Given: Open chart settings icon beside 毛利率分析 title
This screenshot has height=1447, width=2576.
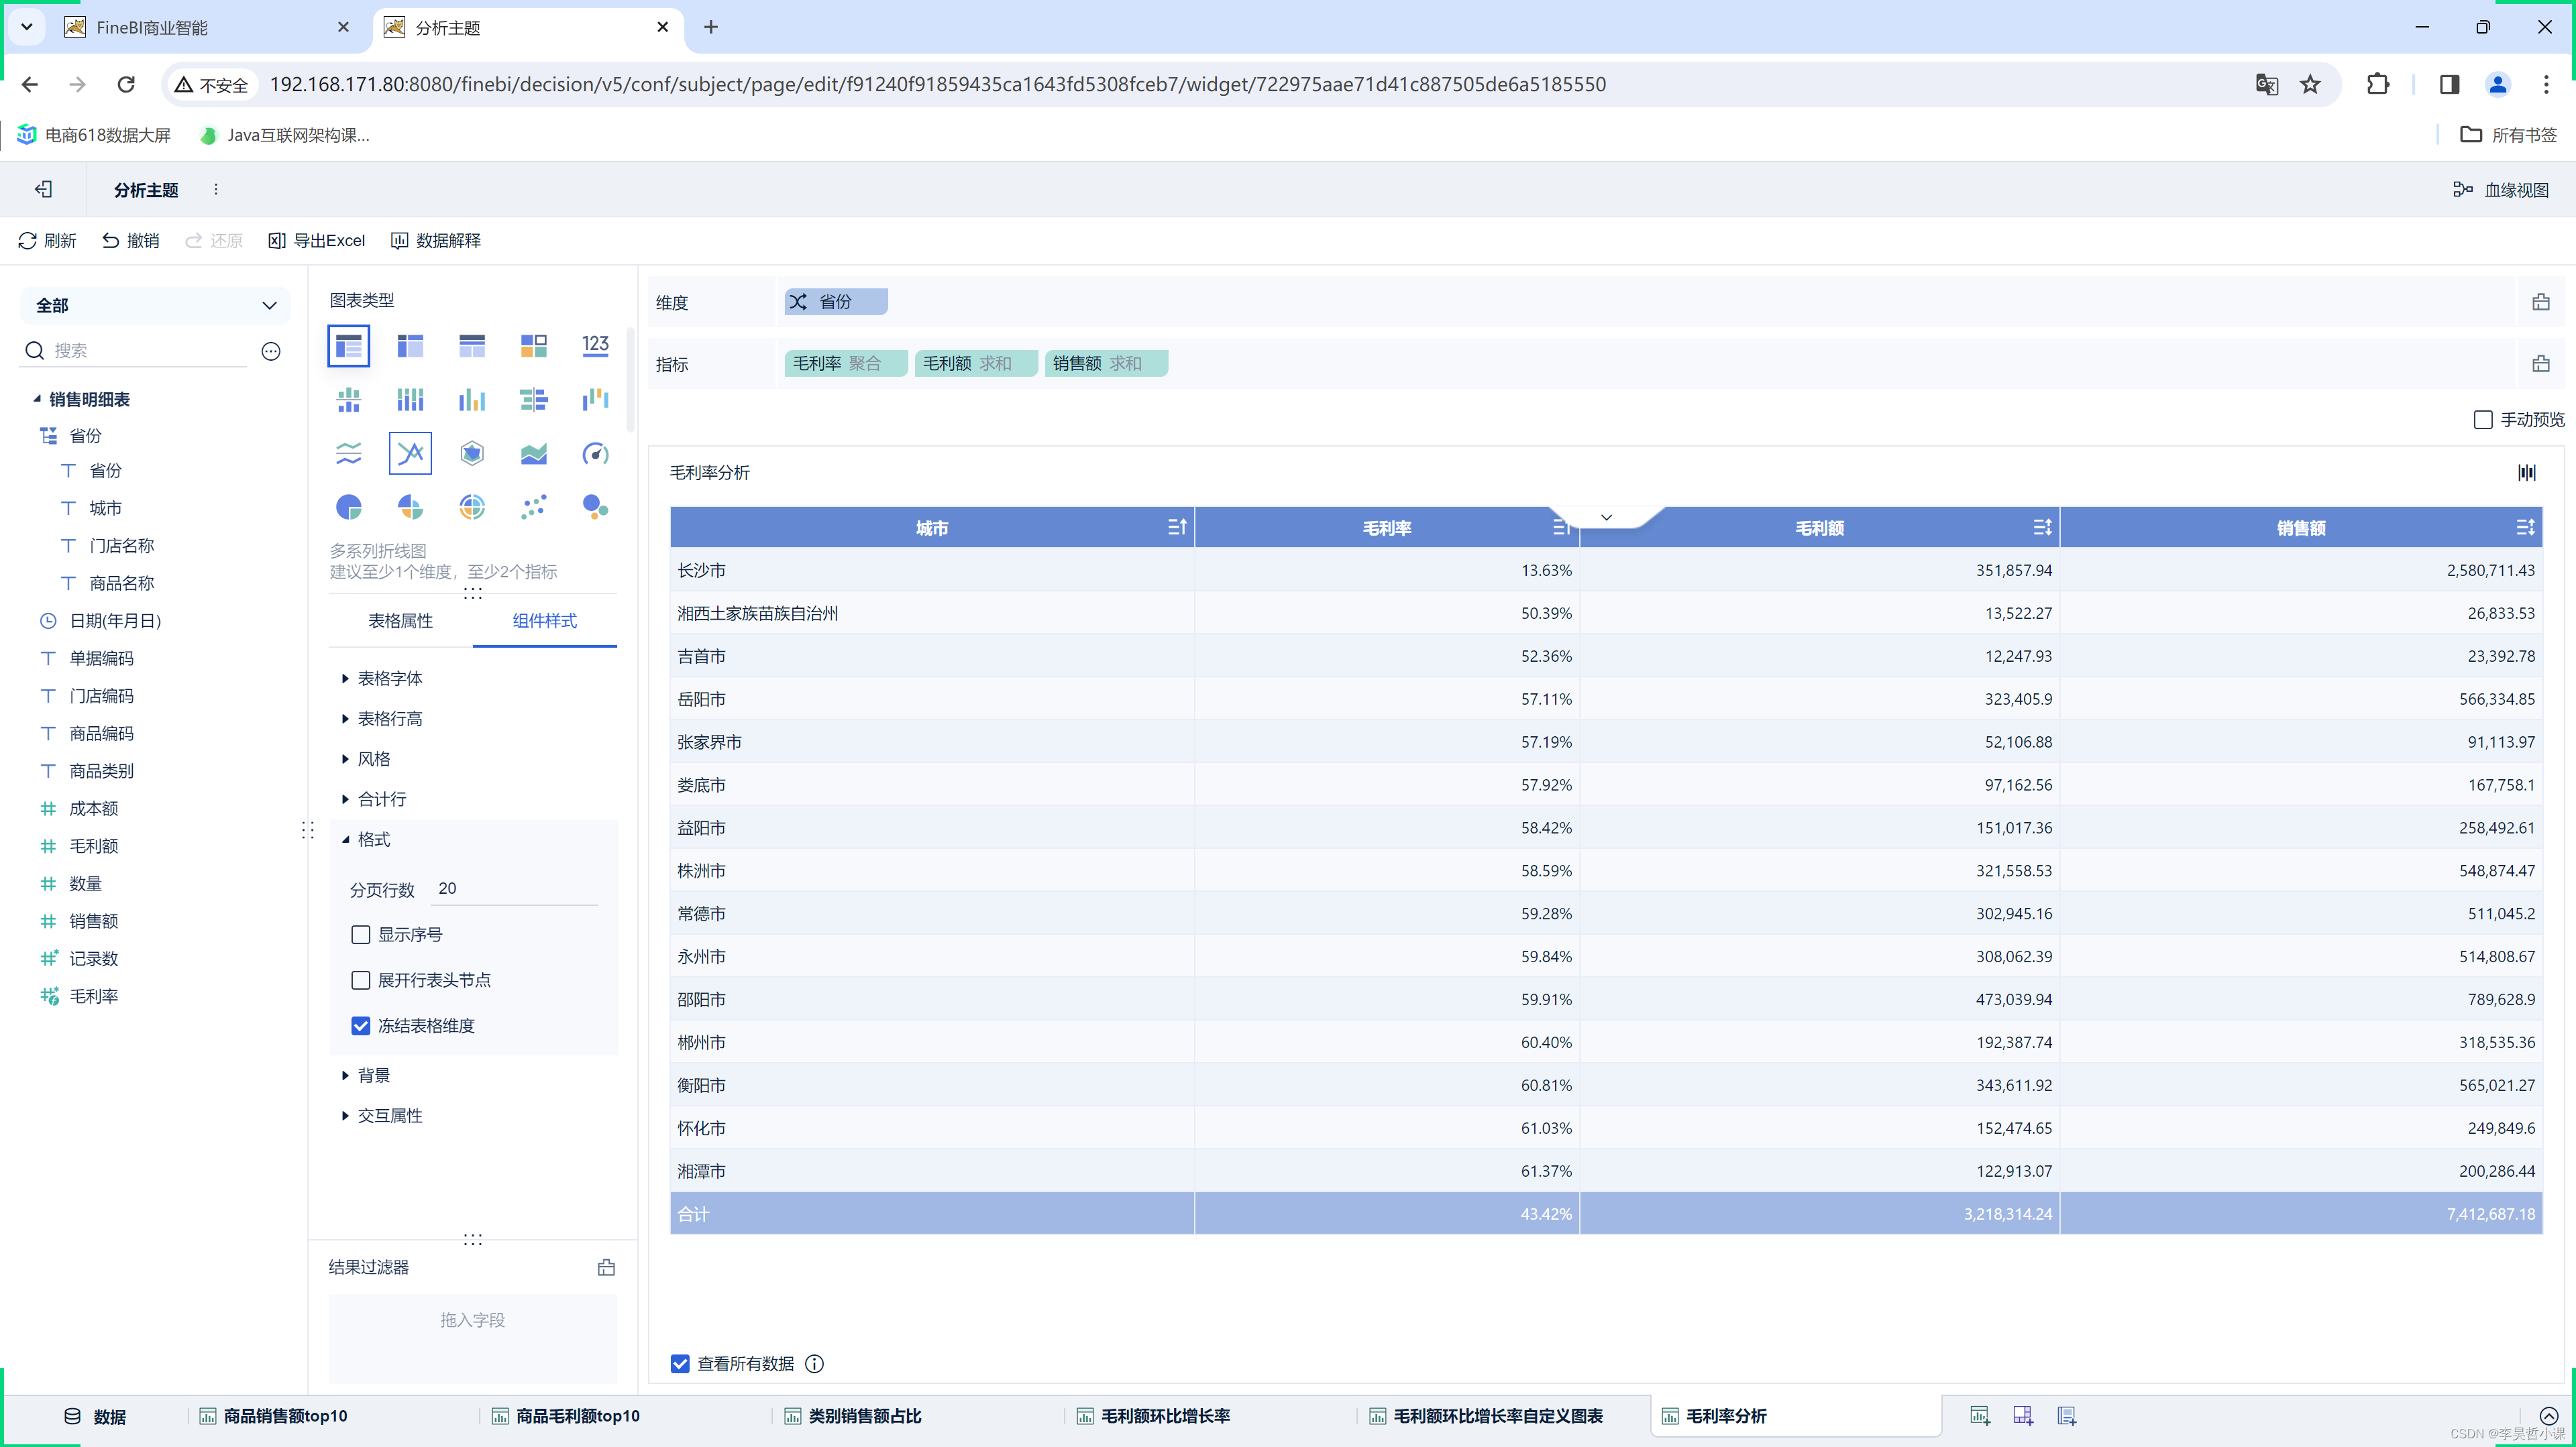Looking at the screenshot, I should click(2526, 473).
